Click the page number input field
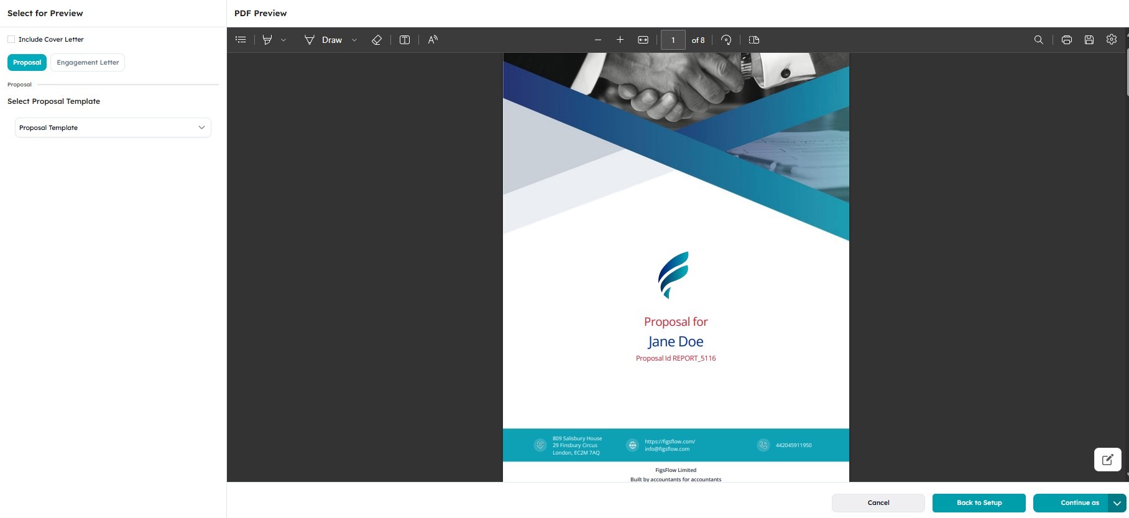Viewport: 1129px width, 518px height. pos(673,40)
